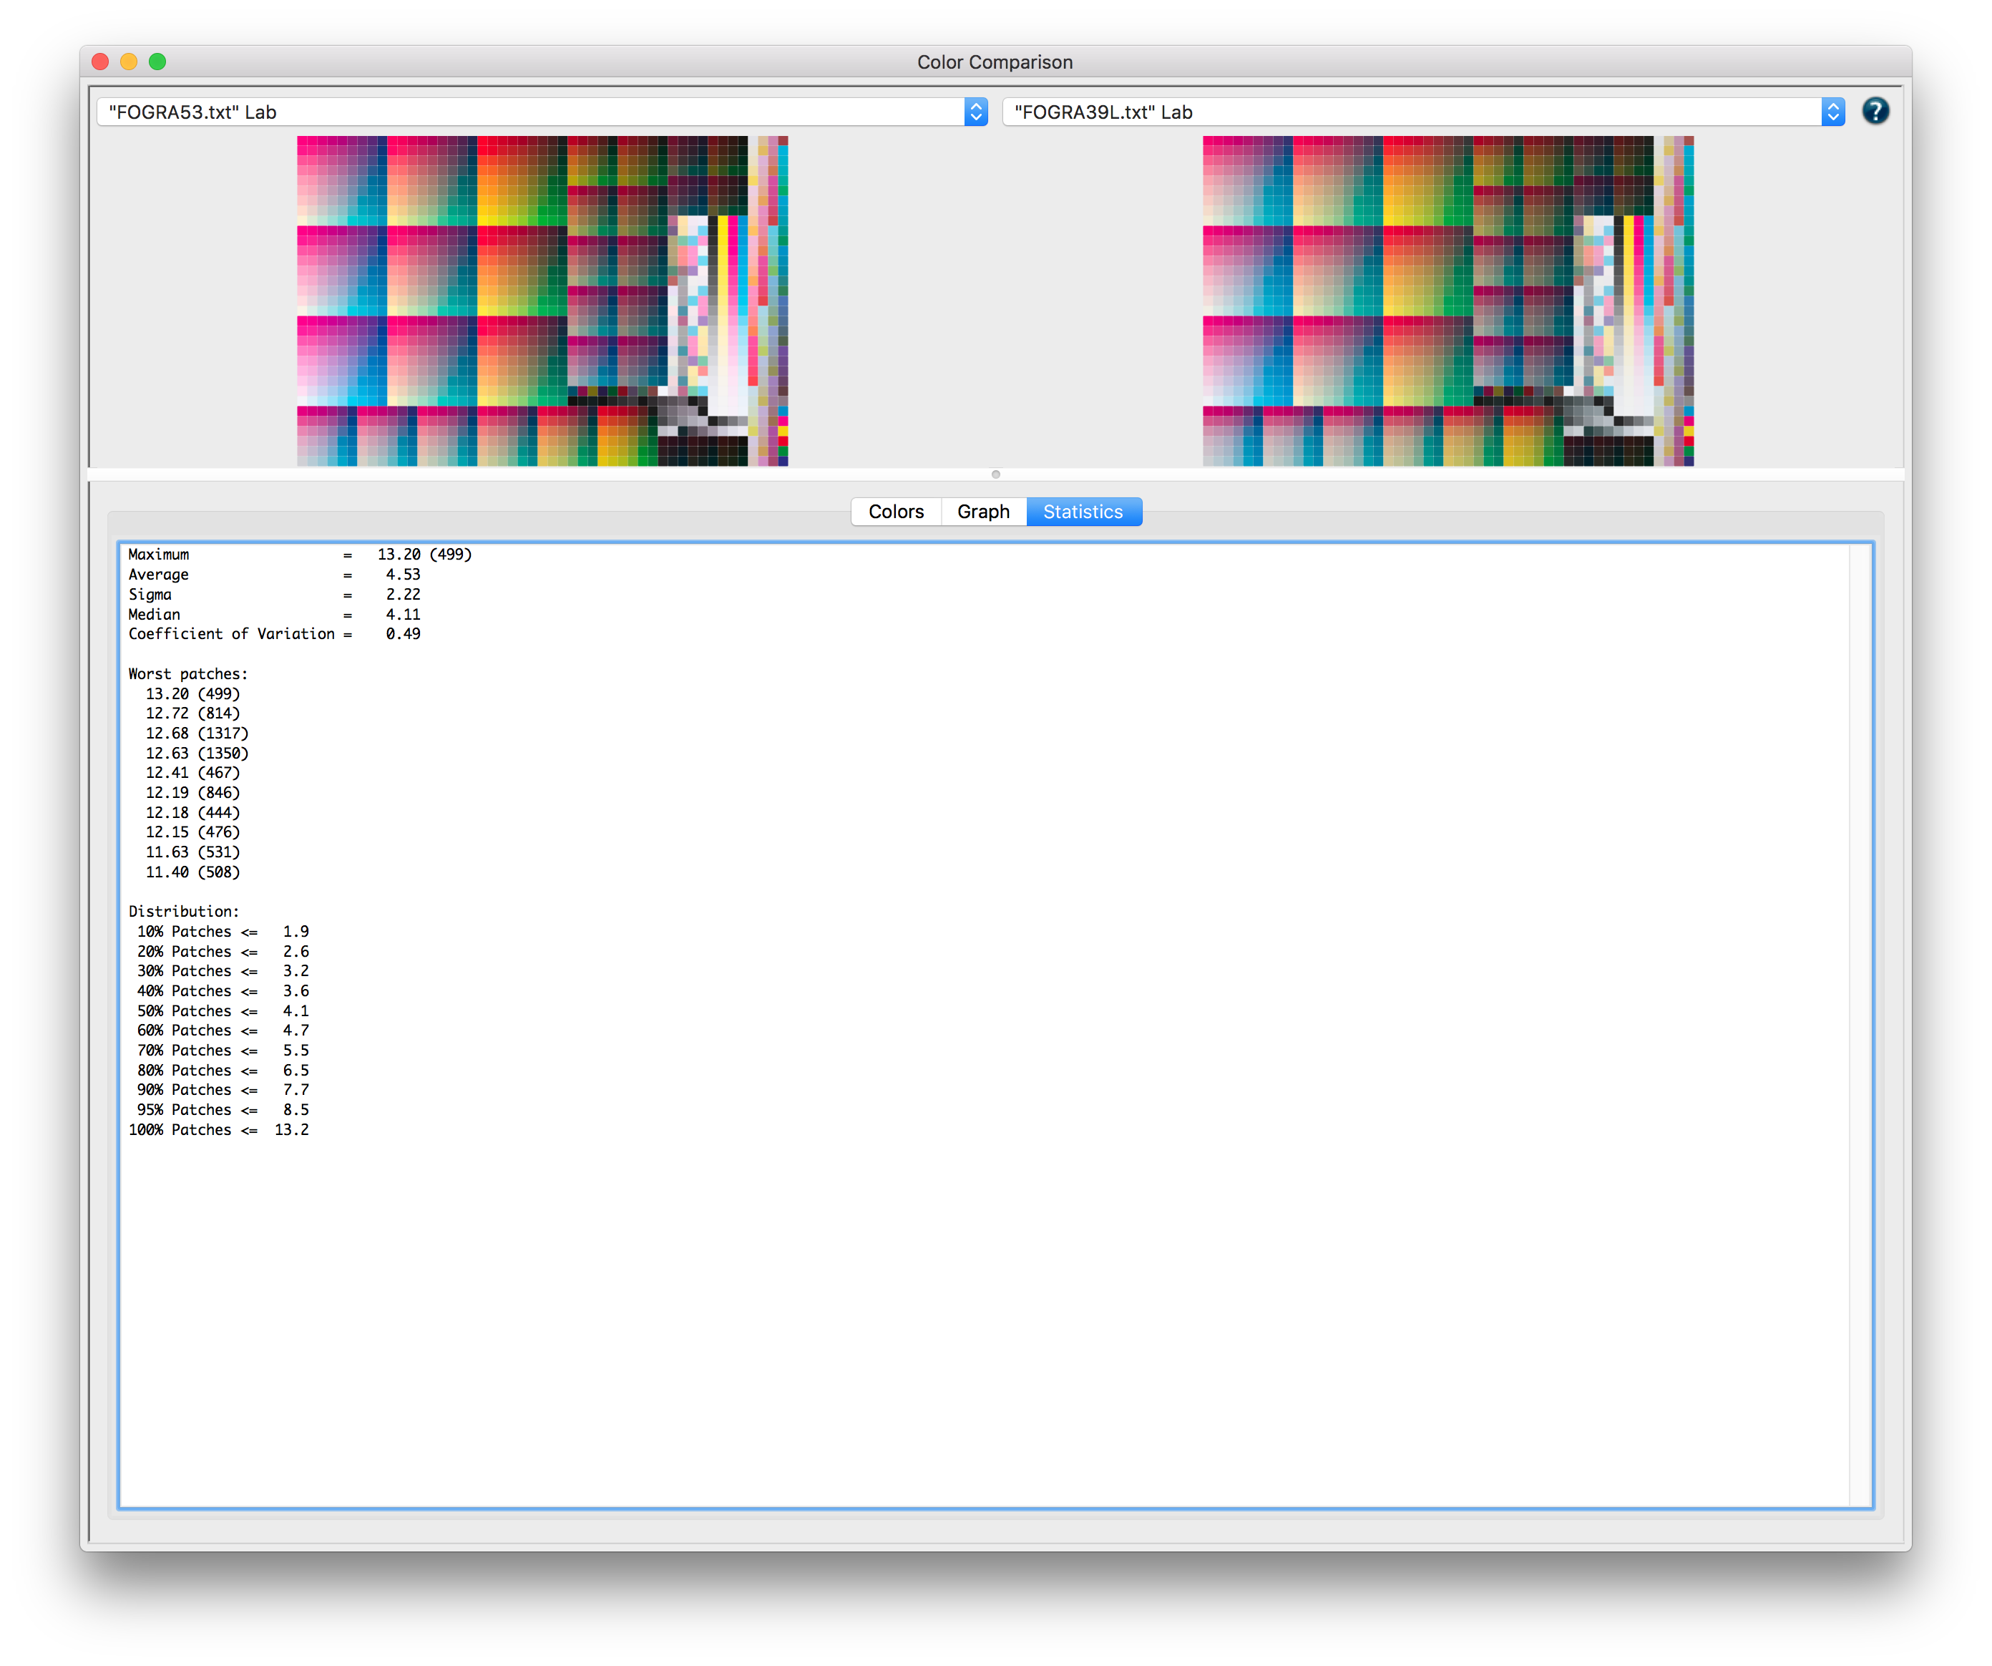Click the '40% Patches <= 3.6' line
This screenshot has height=1666, width=1992.
click(223, 990)
